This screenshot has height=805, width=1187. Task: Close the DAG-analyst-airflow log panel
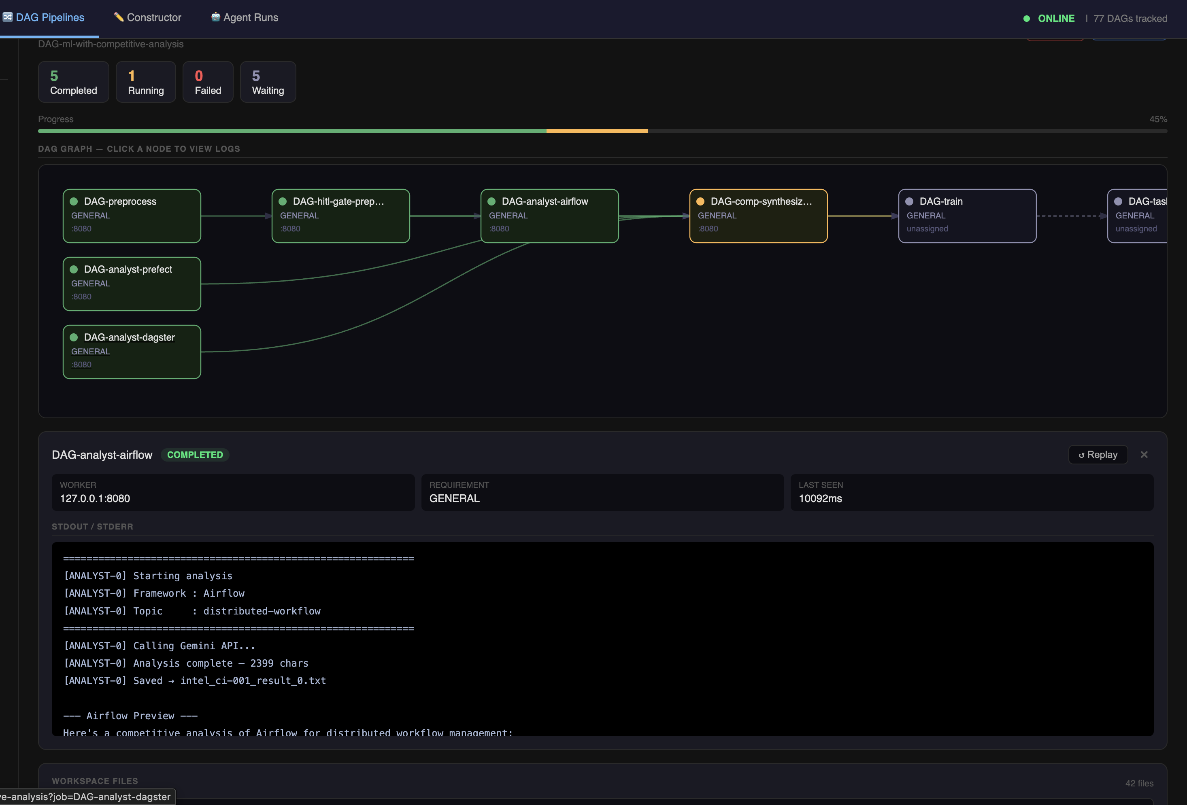point(1144,454)
